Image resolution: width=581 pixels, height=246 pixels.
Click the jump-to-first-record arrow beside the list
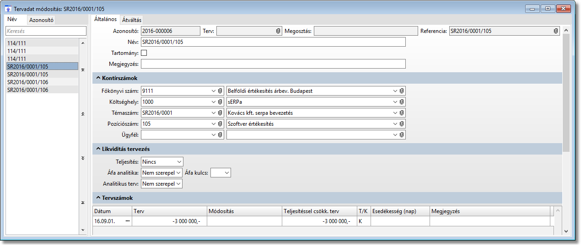pyautogui.click(x=82, y=70)
